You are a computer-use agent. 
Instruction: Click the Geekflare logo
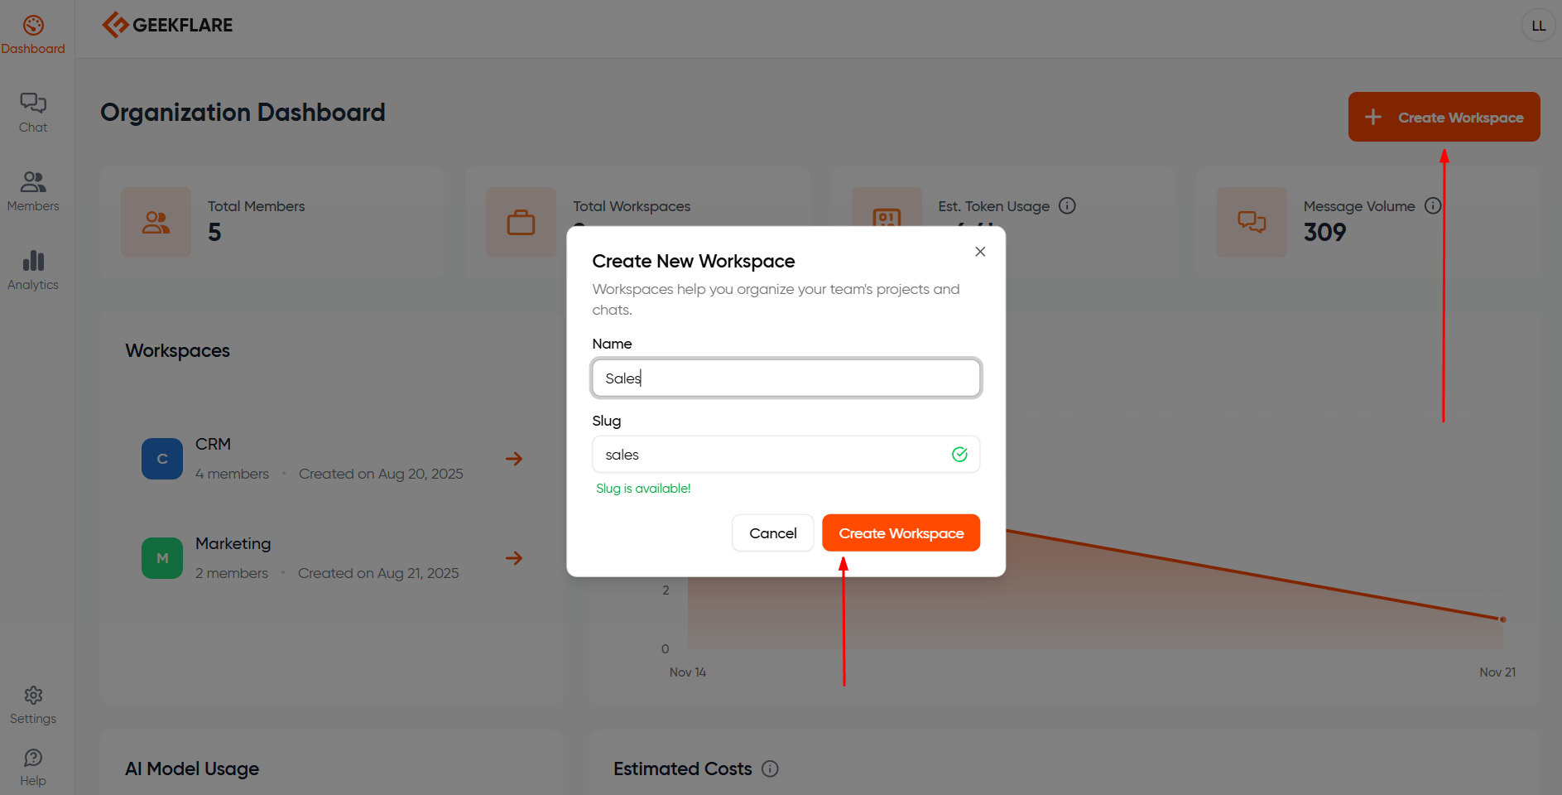tap(167, 25)
